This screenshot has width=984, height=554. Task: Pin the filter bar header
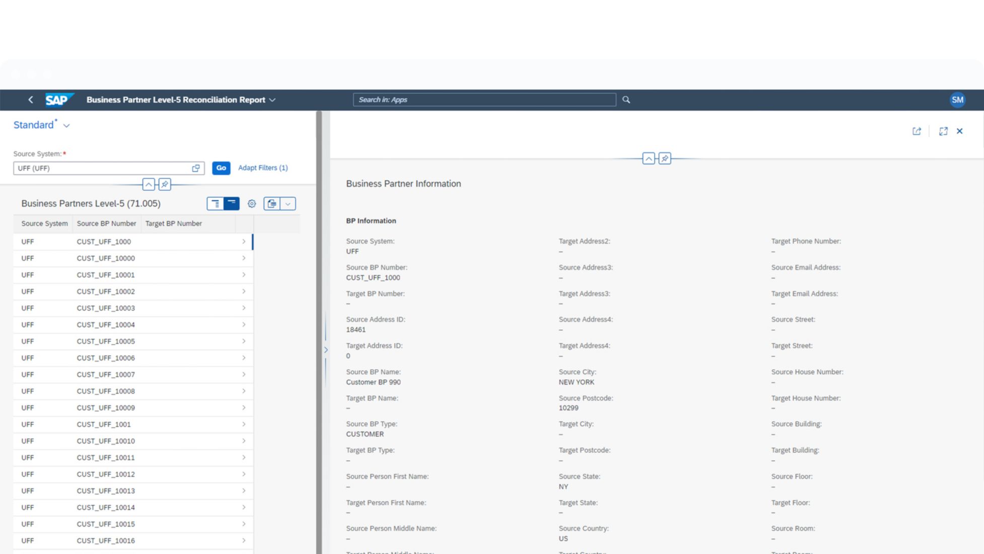coord(165,184)
